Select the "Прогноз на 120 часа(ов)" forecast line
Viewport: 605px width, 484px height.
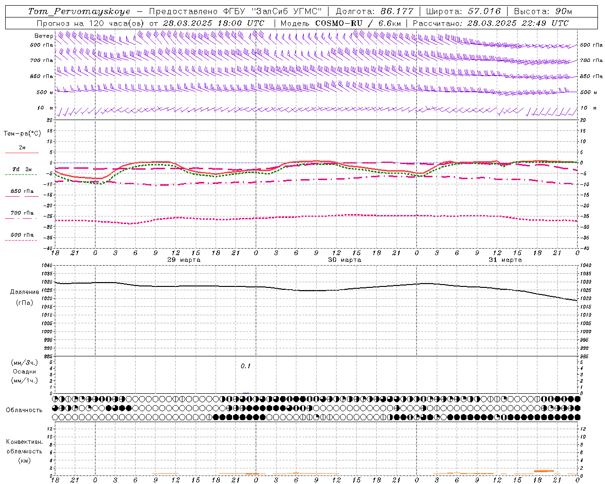(91, 23)
